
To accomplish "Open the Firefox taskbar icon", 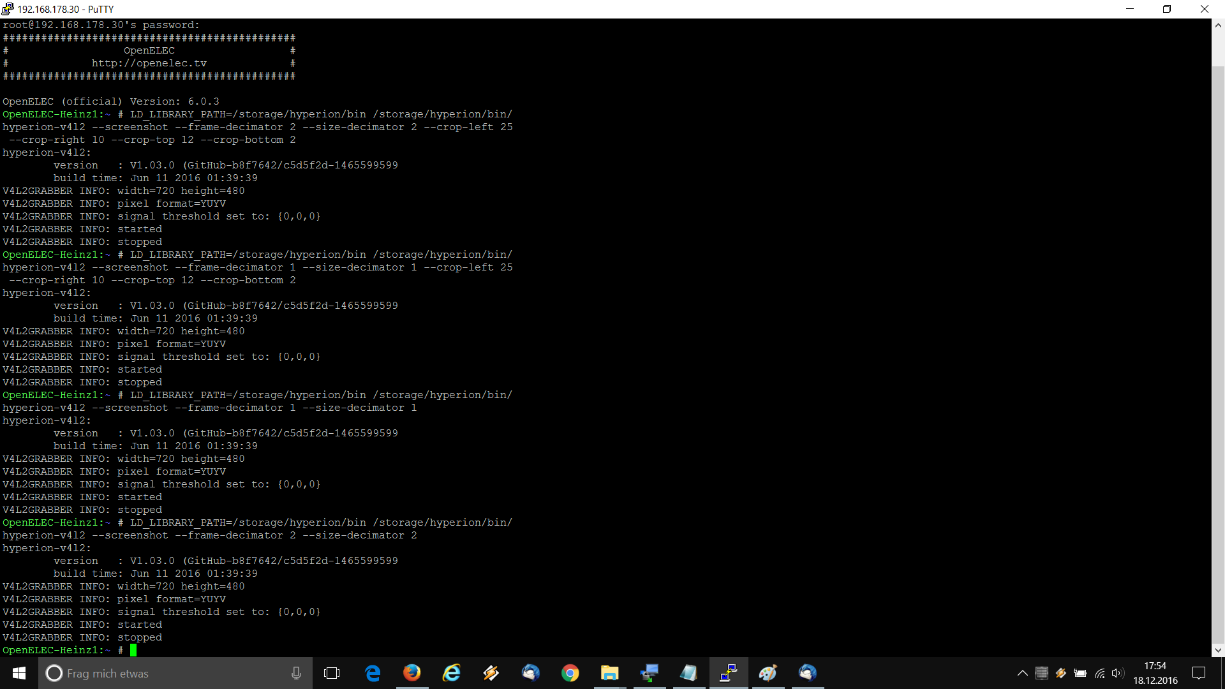I will click(x=412, y=673).
